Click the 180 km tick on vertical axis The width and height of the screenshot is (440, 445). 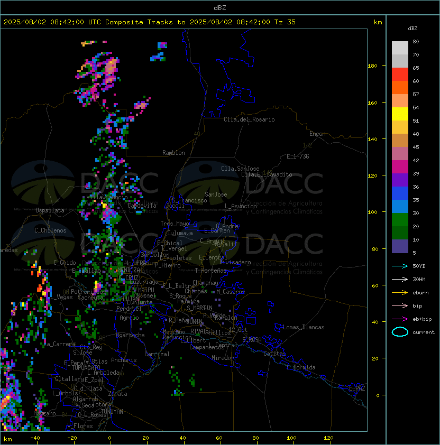coord(372,66)
